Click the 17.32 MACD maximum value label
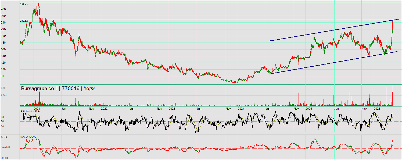This screenshot has height=160, width=402. (4, 137)
